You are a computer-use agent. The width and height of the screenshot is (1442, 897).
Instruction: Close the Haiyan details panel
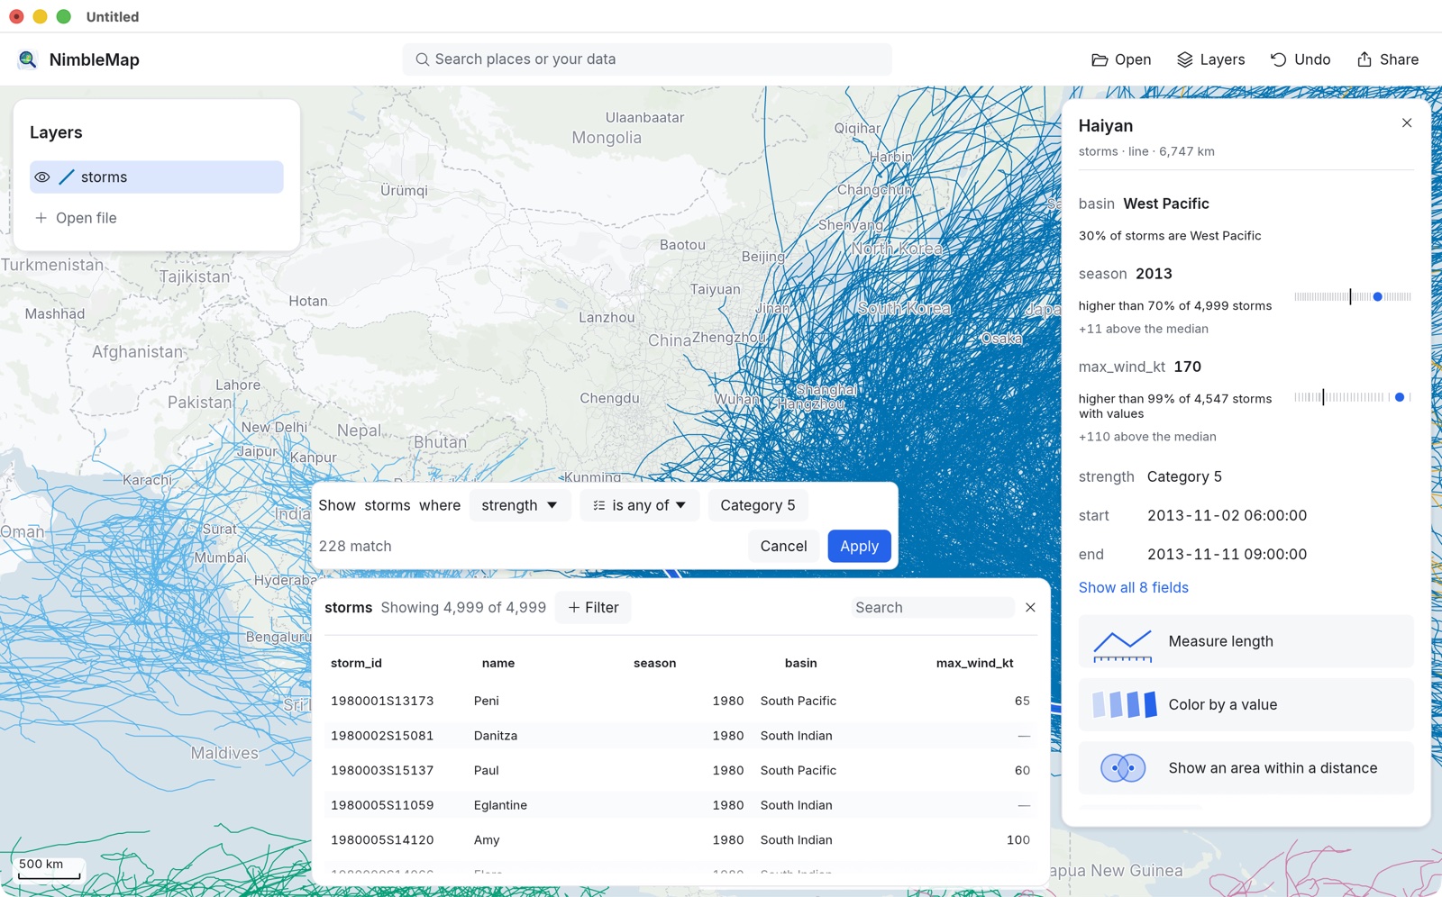pos(1407,122)
